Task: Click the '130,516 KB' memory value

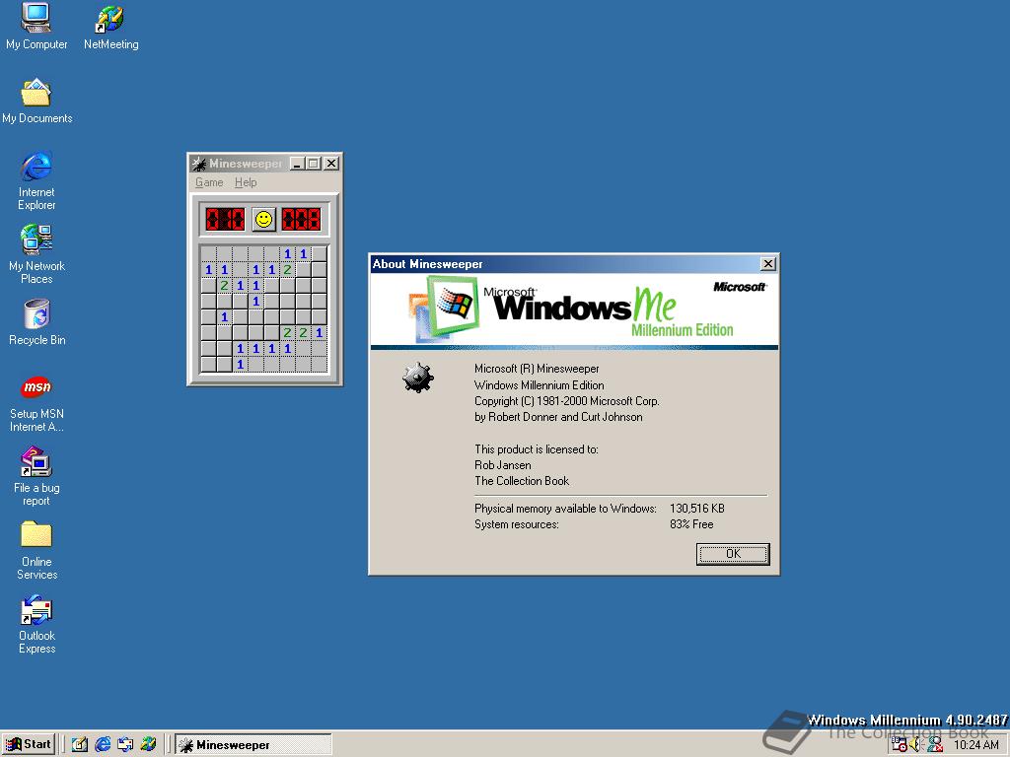Action: [x=697, y=508]
